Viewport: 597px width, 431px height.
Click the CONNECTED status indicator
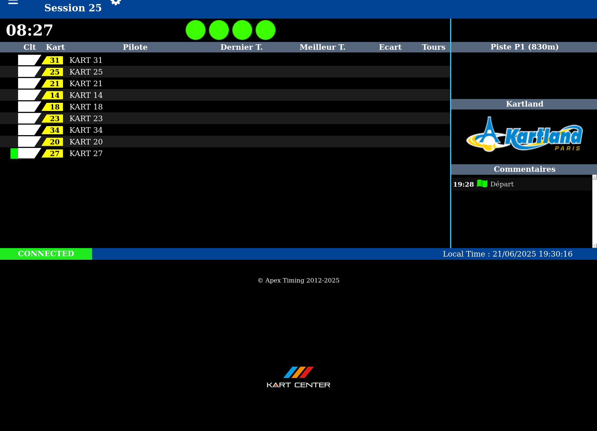[x=46, y=254]
